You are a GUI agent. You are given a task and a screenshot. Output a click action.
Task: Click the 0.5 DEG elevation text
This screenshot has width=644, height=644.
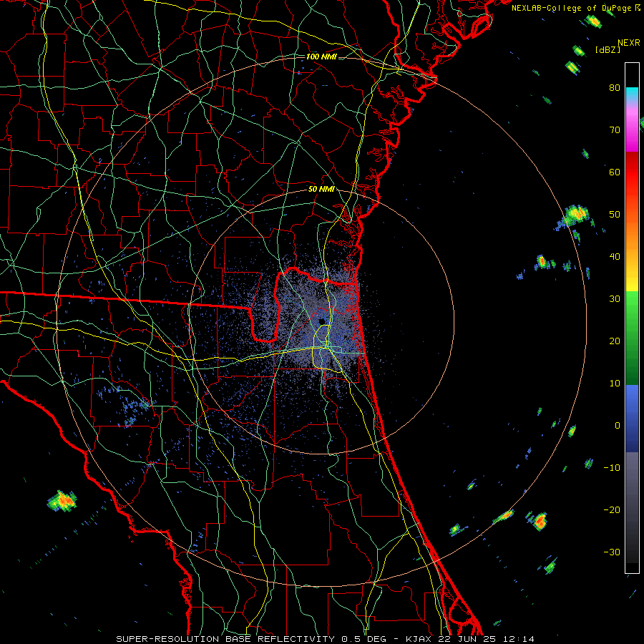pos(364,639)
